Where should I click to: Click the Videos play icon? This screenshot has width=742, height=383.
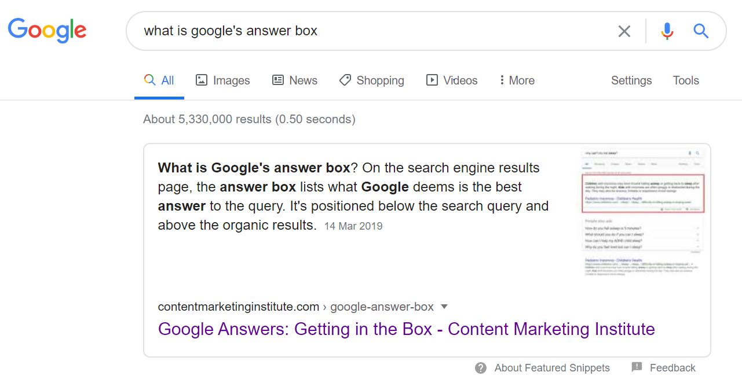pos(432,80)
